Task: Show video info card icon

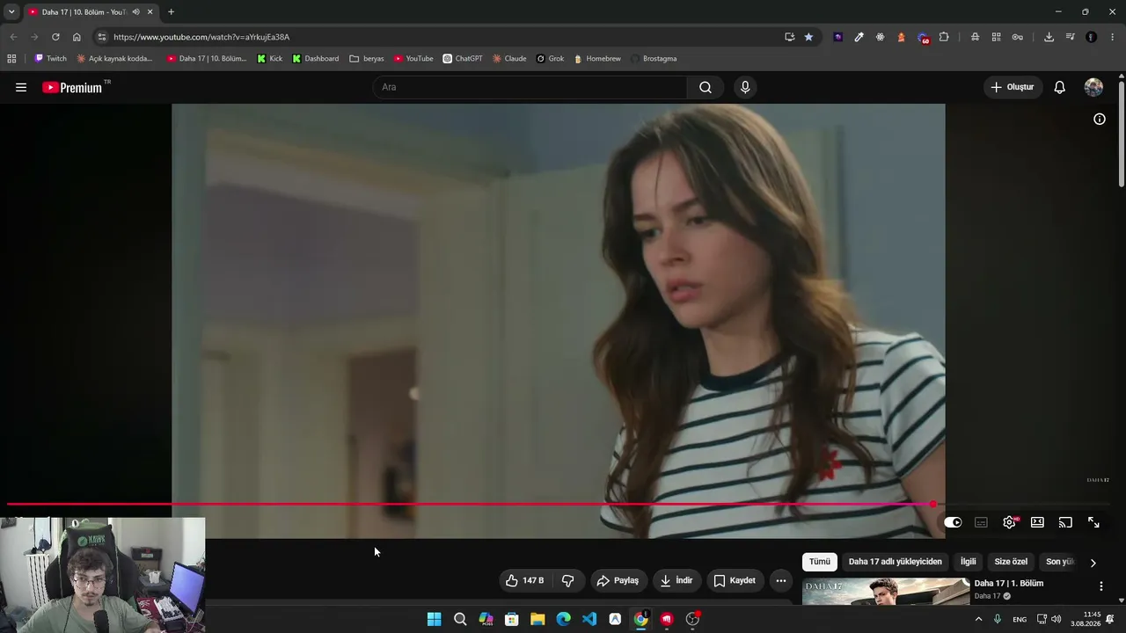Action: coord(1100,119)
